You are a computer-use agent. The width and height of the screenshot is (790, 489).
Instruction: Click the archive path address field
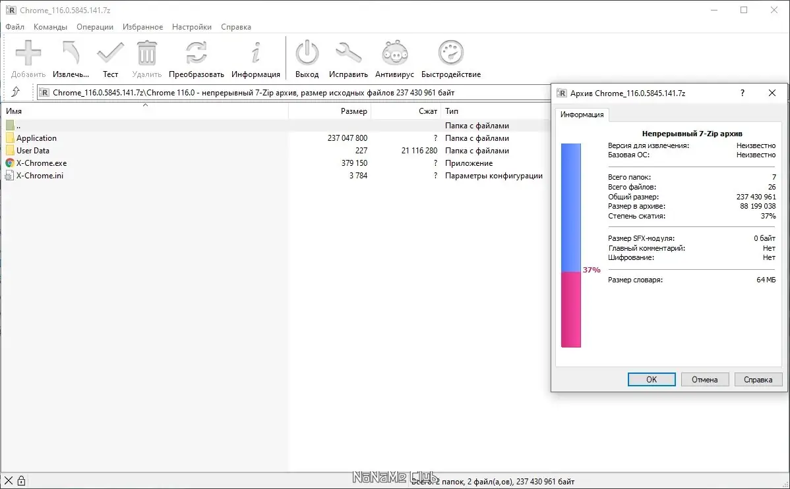point(293,93)
